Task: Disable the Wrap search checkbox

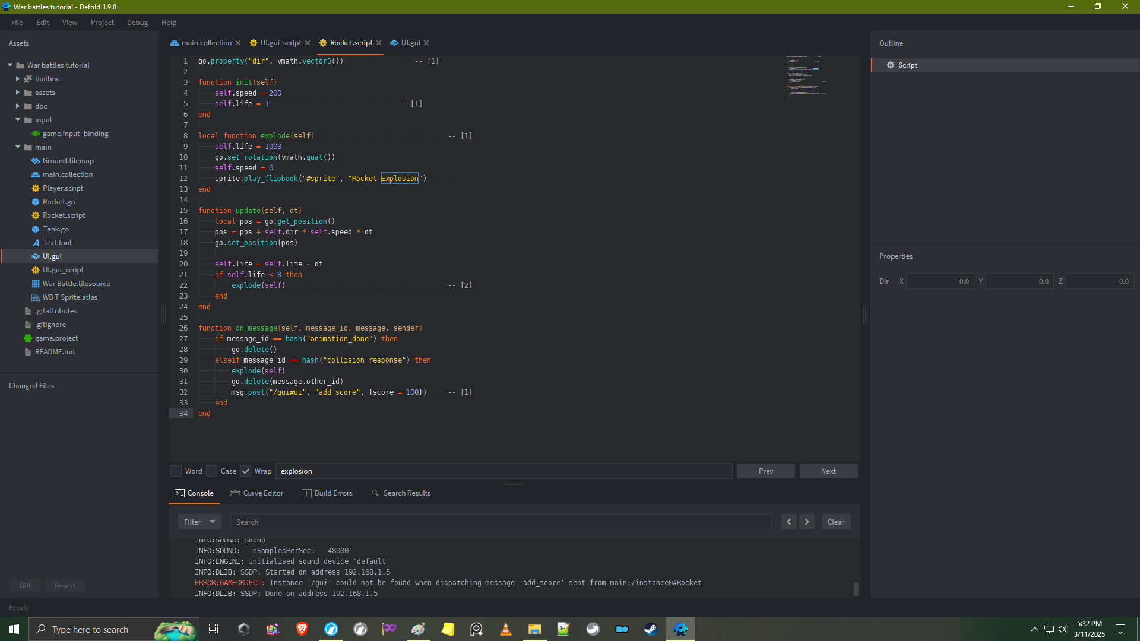Action: pos(246,471)
